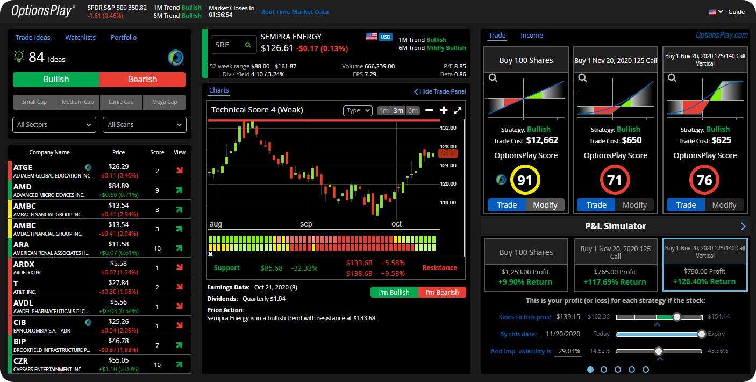Select the 3m chart timeframe
756x382 pixels.
click(x=398, y=111)
